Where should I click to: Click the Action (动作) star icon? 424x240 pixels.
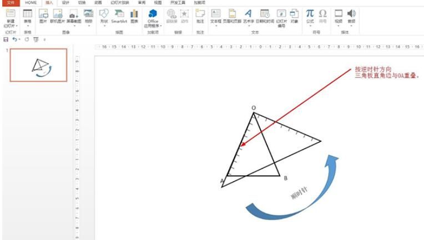pos(184,13)
